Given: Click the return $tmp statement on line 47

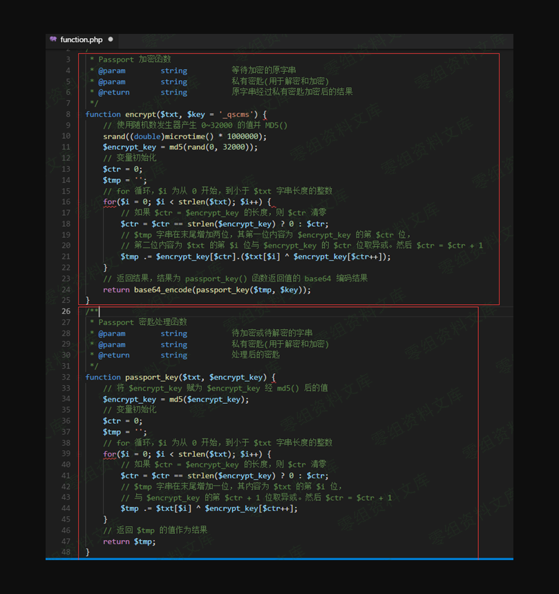Looking at the screenshot, I should [x=129, y=541].
